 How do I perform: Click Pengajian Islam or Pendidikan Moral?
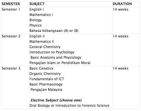coord(60,63)
